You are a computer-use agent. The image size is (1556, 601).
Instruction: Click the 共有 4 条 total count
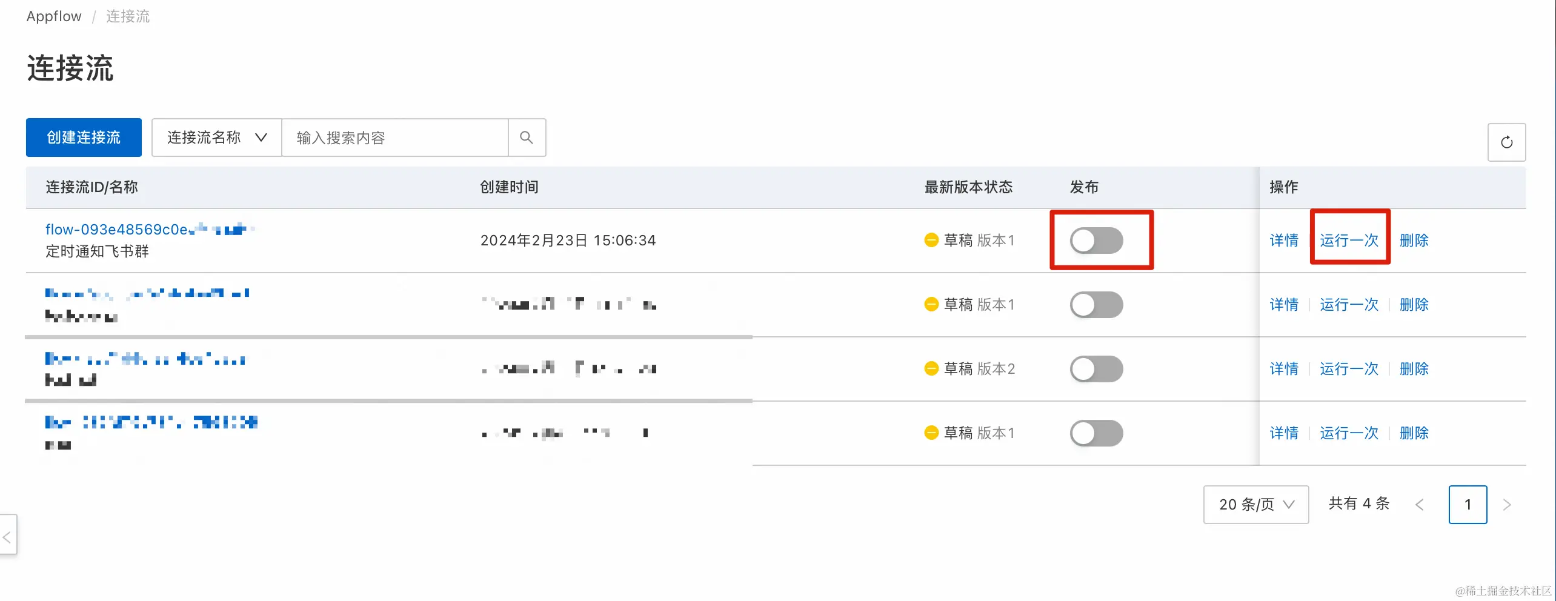[1358, 503]
